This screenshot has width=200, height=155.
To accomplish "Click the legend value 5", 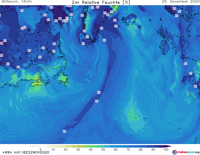I will click(x=40, y=150).
